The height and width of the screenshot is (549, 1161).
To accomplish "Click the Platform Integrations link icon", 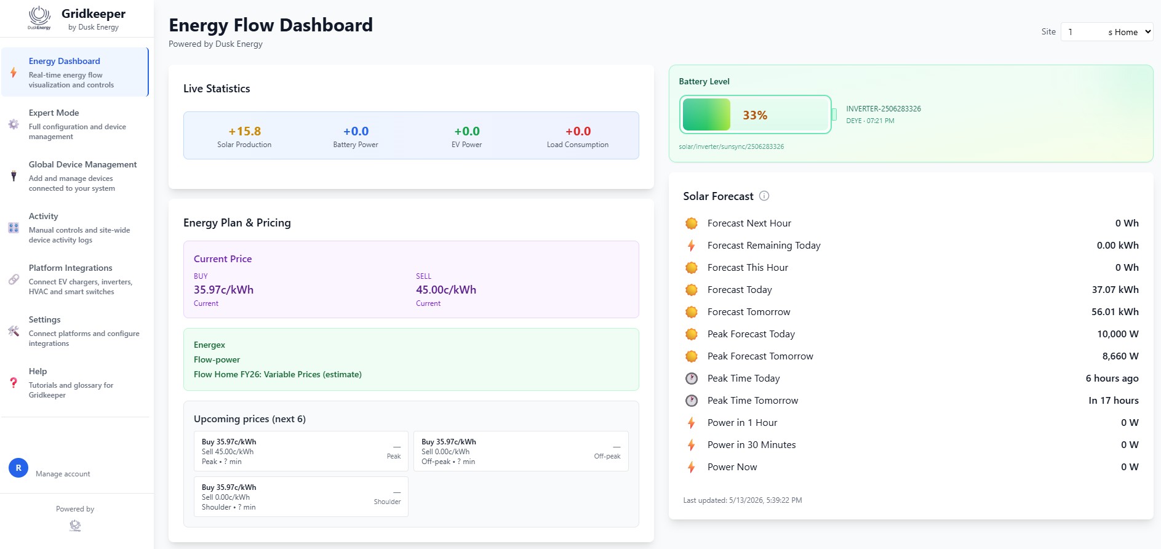I will point(14,279).
